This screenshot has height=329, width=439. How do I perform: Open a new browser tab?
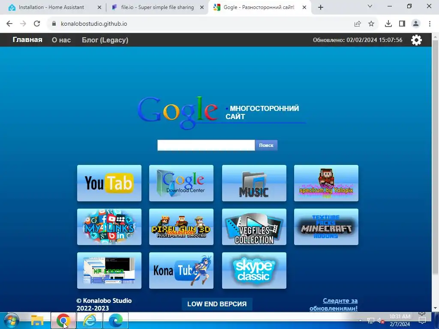321,8
